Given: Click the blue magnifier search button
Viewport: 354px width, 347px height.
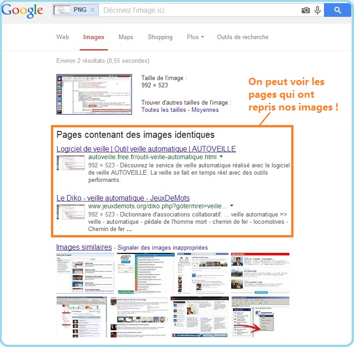Looking at the screenshot, I should click(337, 10).
